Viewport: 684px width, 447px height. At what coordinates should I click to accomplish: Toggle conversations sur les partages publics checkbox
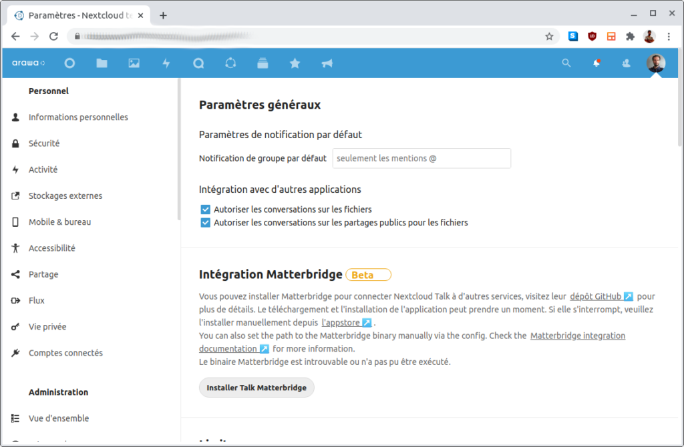[x=205, y=223]
